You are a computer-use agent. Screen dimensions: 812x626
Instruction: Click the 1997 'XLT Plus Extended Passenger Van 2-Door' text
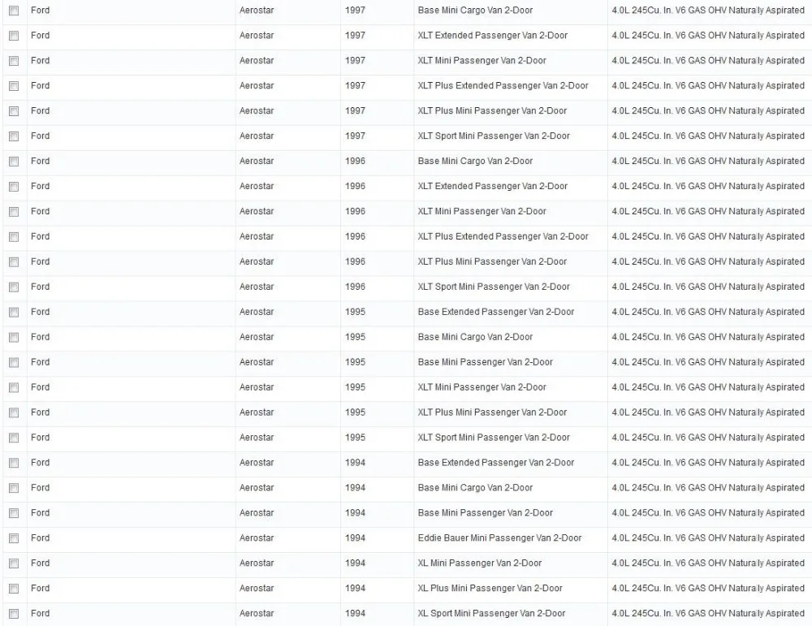(x=503, y=86)
